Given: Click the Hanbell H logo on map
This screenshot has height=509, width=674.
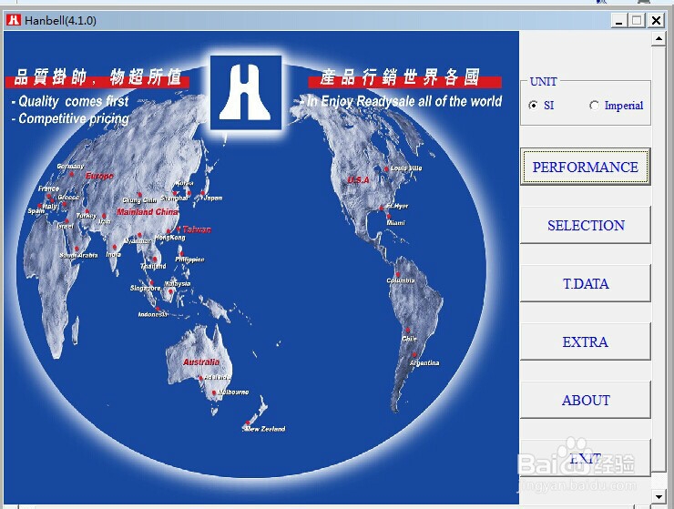Looking at the screenshot, I should tap(246, 93).
